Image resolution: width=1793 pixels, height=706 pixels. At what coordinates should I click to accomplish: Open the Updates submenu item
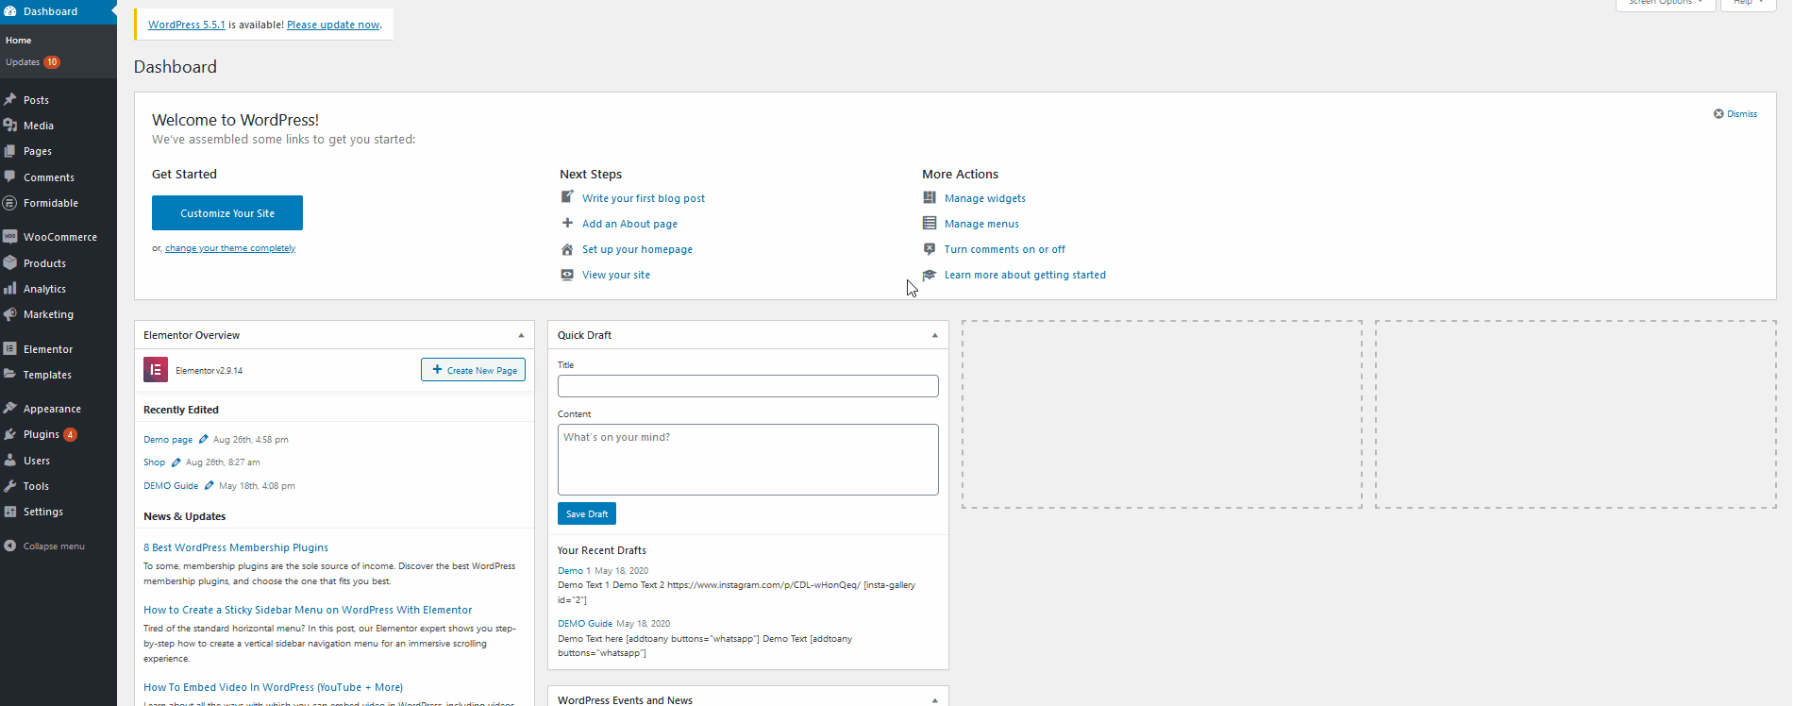point(24,62)
